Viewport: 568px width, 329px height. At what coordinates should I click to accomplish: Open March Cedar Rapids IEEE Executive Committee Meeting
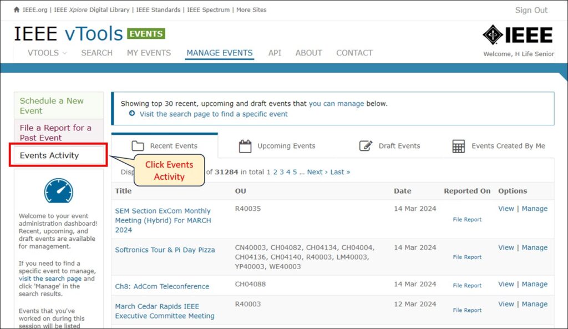165,311
